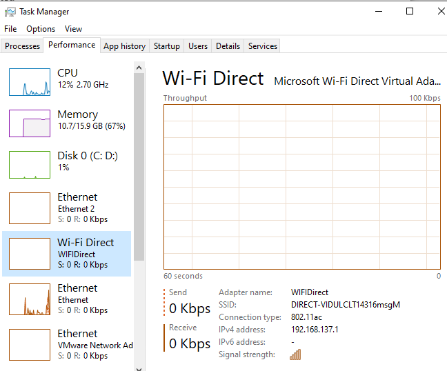Click the Adapter name value 'WIFIDirect' in details

[x=310, y=292]
